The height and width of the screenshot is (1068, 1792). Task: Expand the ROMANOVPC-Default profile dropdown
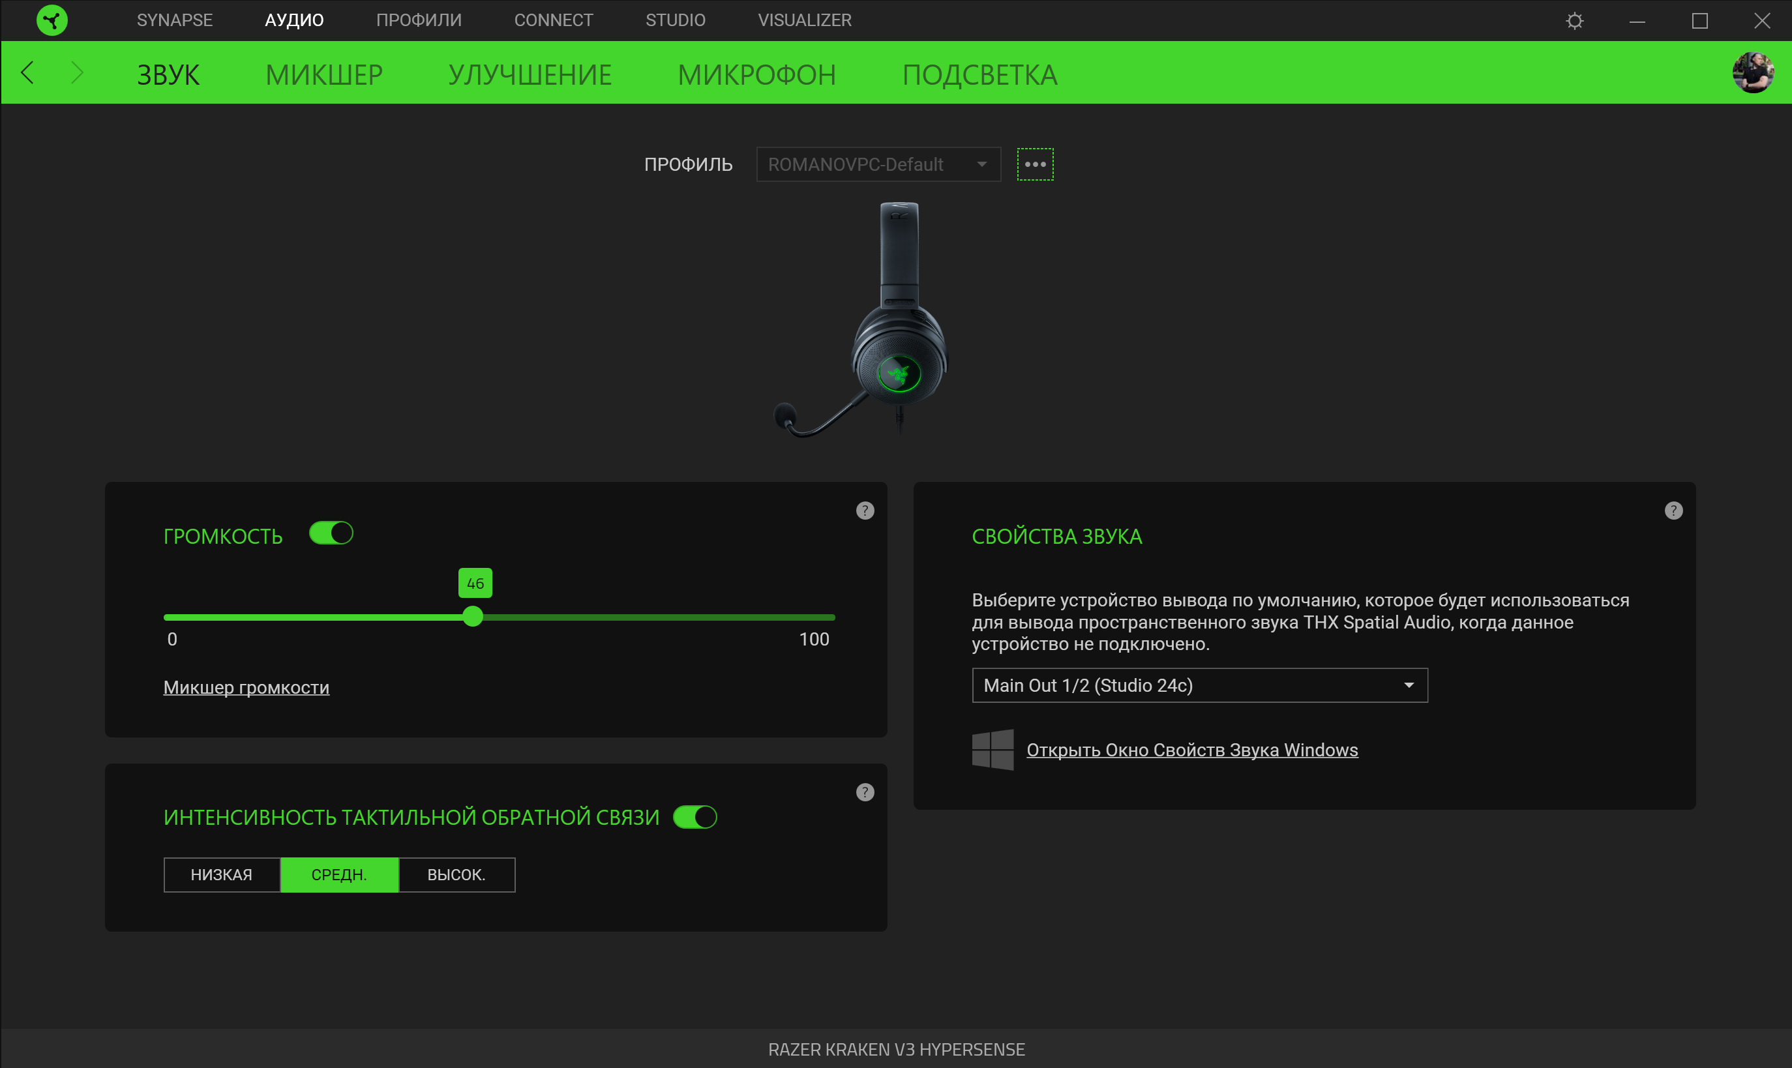pos(878,164)
